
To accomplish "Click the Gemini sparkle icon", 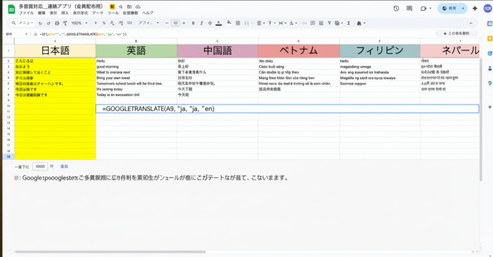I will 475,9.
